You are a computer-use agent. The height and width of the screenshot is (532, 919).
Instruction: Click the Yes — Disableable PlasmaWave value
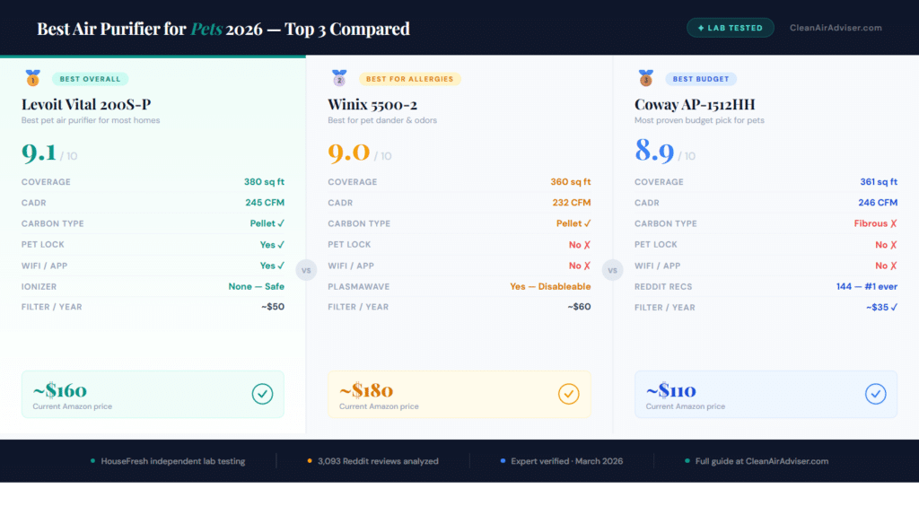point(550,286)
